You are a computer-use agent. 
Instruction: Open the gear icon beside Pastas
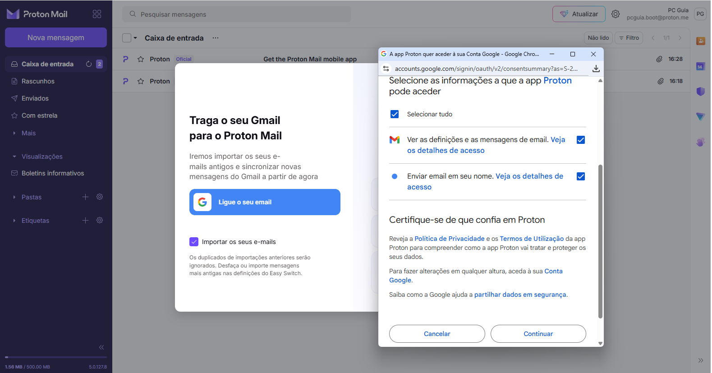pos(100,197)
